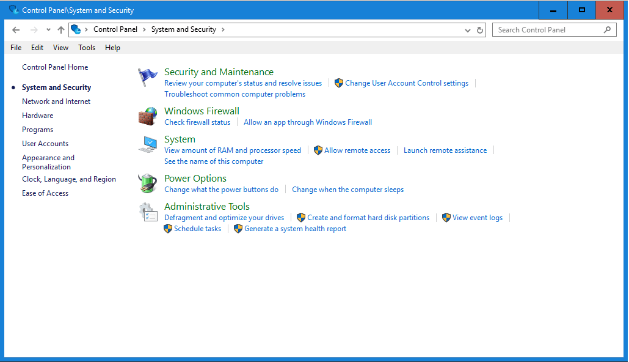Click the refresh icon in the address bar
This screenshot has height=362, width=629.
[x=480, y=29]
